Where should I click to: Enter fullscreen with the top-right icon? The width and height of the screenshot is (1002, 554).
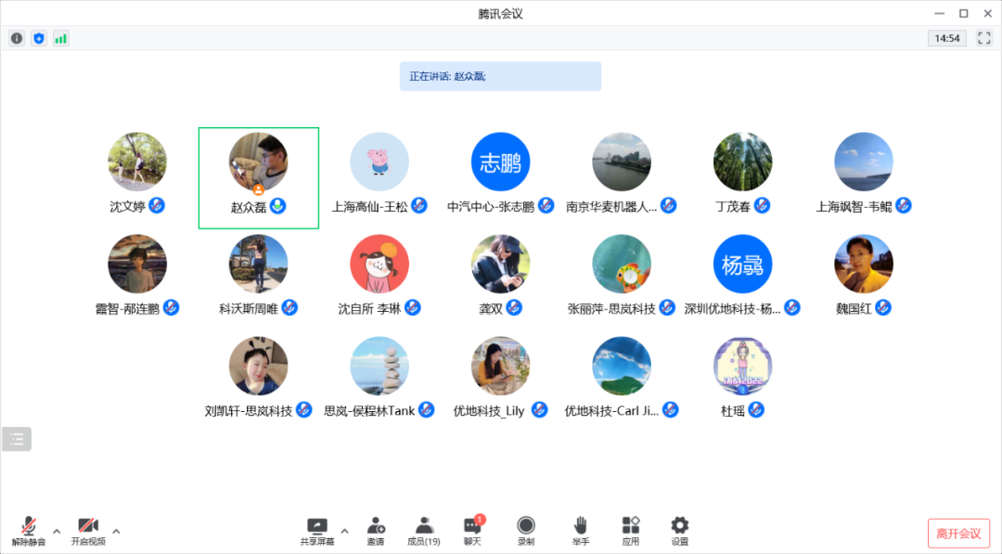point(983,38)
